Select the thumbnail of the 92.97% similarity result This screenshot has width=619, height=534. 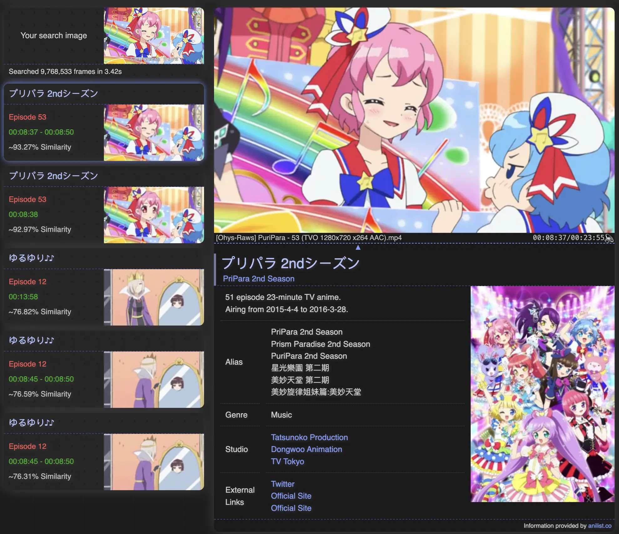pyautogui.click(x=154, y=215)
